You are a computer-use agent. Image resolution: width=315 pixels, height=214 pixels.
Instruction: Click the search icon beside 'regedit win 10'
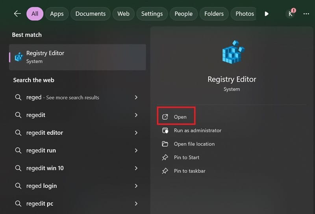(x=18, y=168)
